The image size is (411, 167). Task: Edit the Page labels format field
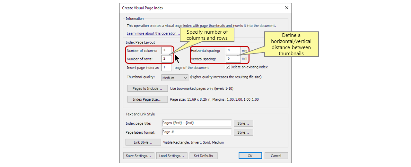point(196,132)
